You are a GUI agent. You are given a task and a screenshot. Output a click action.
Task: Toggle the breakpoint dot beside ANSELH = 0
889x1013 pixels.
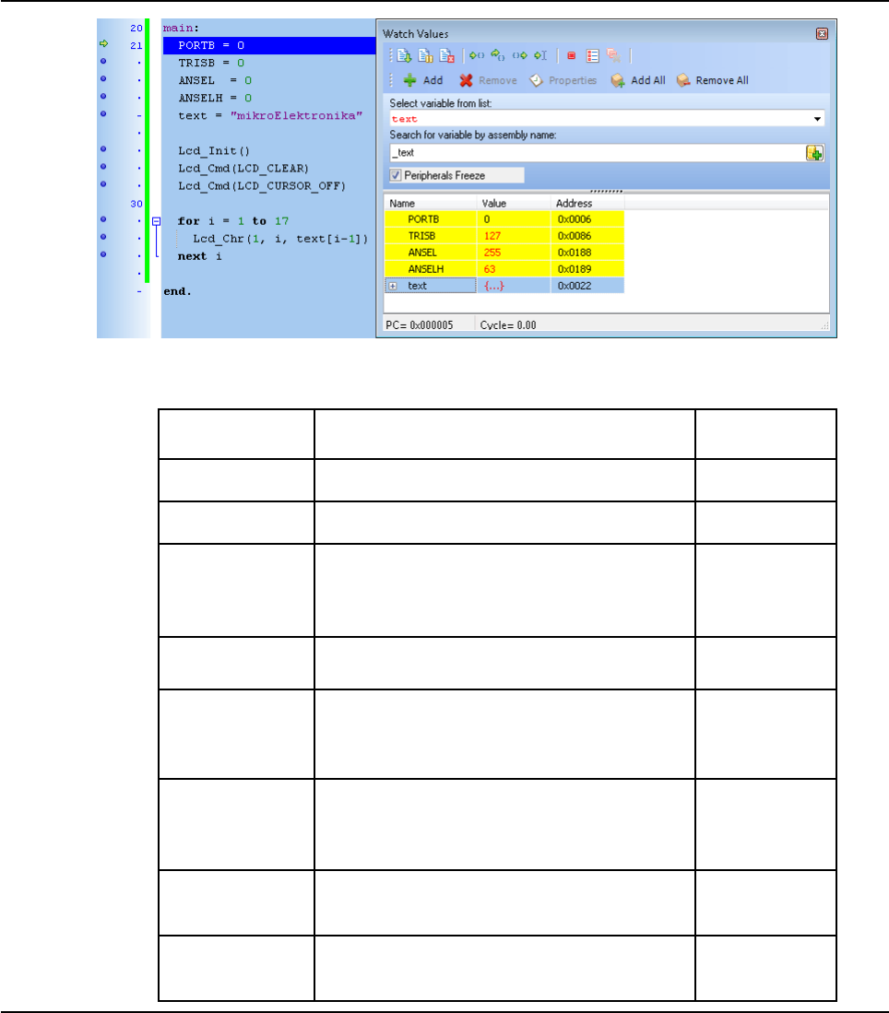pos(102,96)
